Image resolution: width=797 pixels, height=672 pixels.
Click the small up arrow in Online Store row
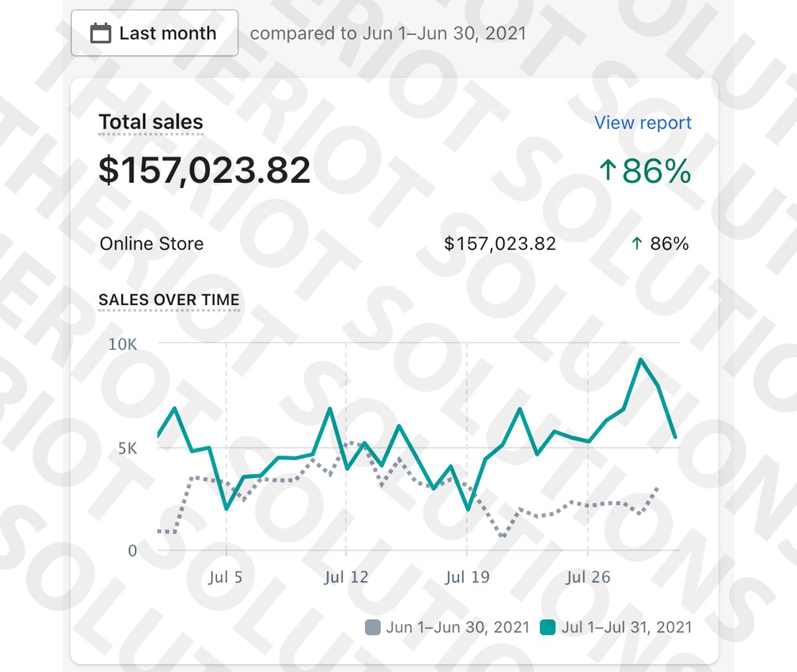[637, 244]
